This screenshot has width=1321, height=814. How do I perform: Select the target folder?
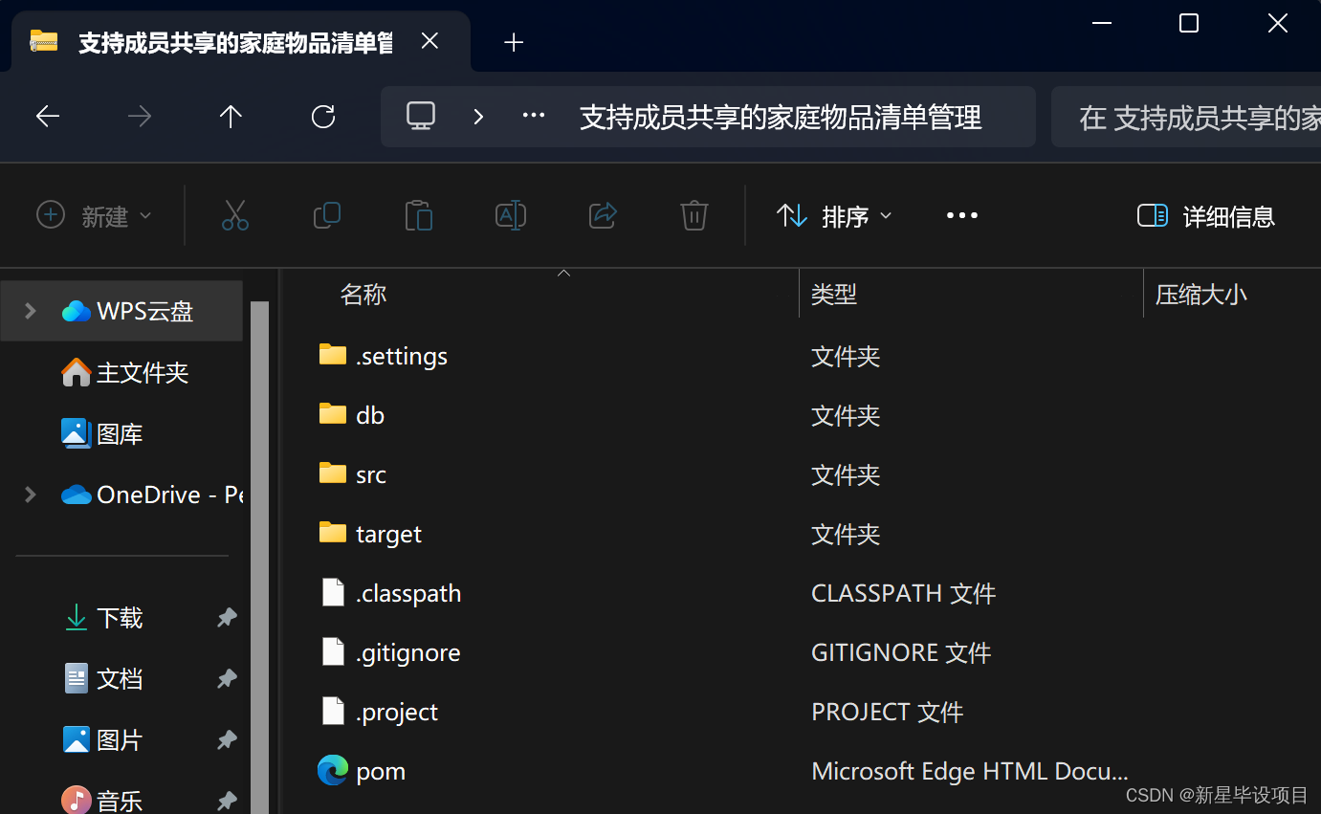(369, 534)
